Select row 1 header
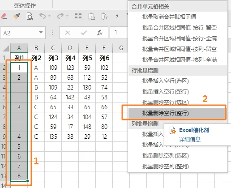 click(x=5, y=58)
